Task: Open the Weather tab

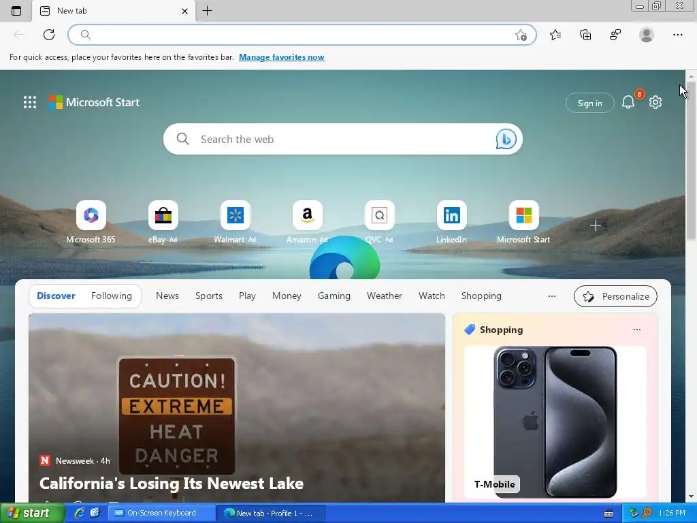Action: click(x=385, y=296)
